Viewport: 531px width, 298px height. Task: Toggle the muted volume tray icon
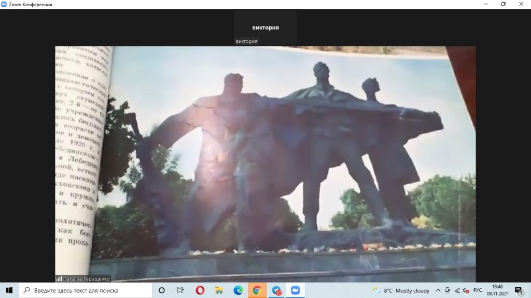(465, 290)
